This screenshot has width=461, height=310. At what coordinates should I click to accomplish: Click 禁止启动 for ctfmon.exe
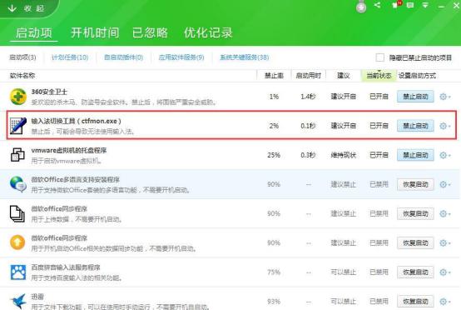click(415, 126)
